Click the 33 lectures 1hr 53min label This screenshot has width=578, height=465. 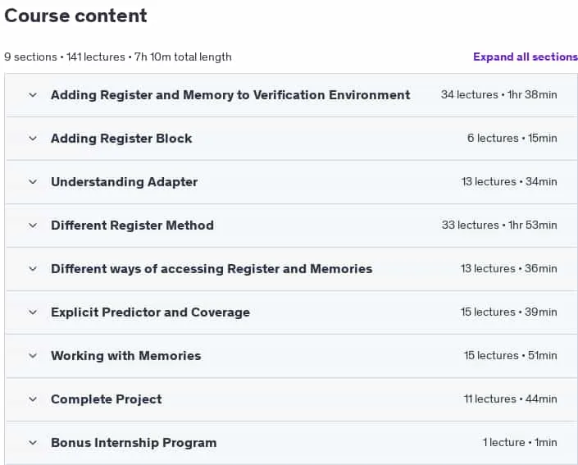click(499, 226)
